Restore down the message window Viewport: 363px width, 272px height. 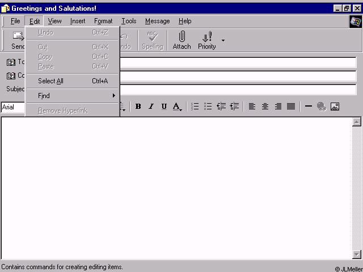347,8
